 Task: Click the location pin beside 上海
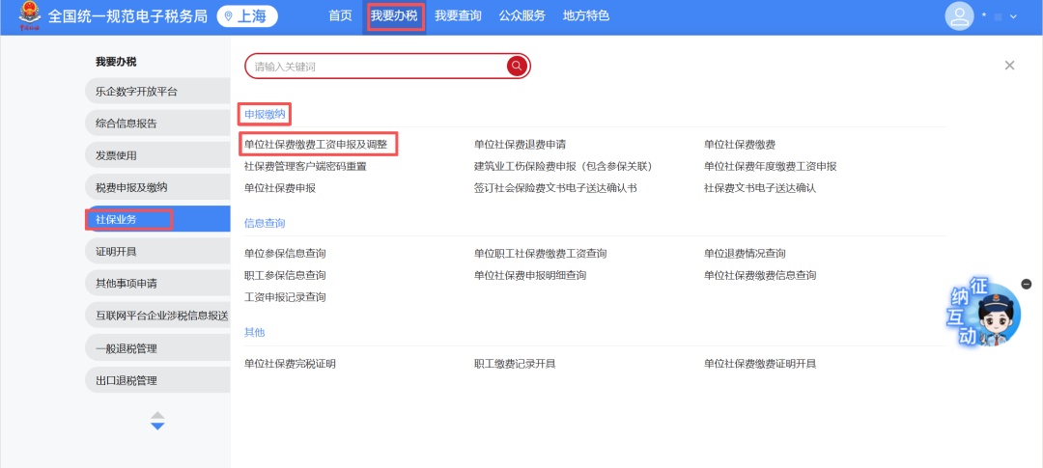click(x=229, y=16)
